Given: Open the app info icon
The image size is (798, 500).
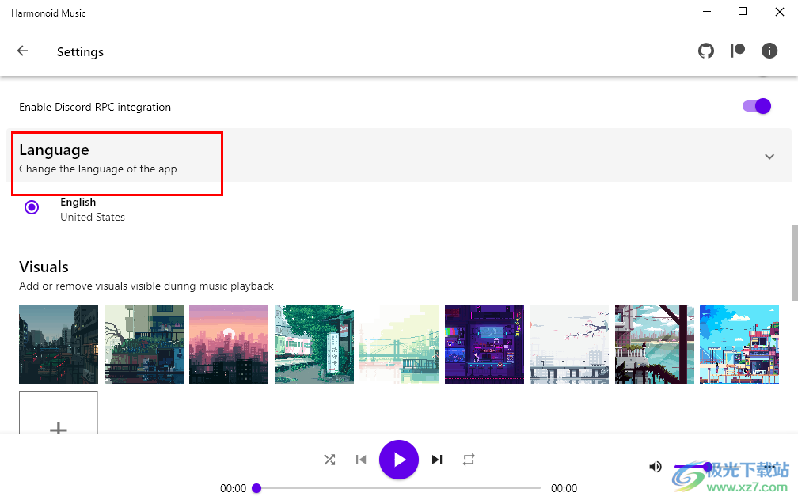Looking at the screenshot, I should tap(769, 51).
